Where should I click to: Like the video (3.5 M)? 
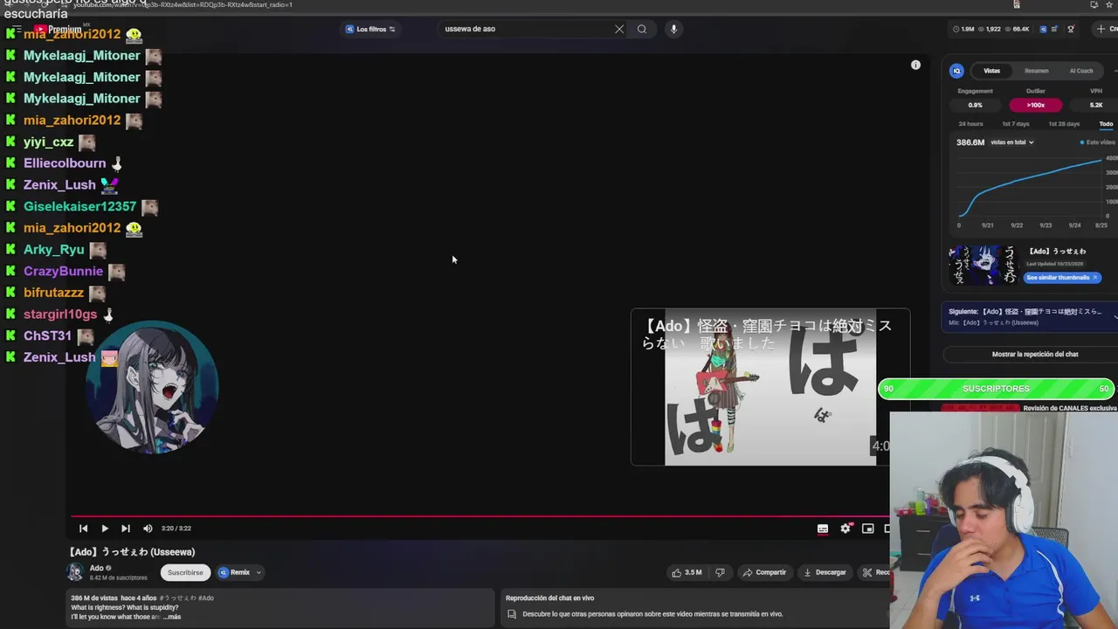pyautogui.click(x=687, y=572)
